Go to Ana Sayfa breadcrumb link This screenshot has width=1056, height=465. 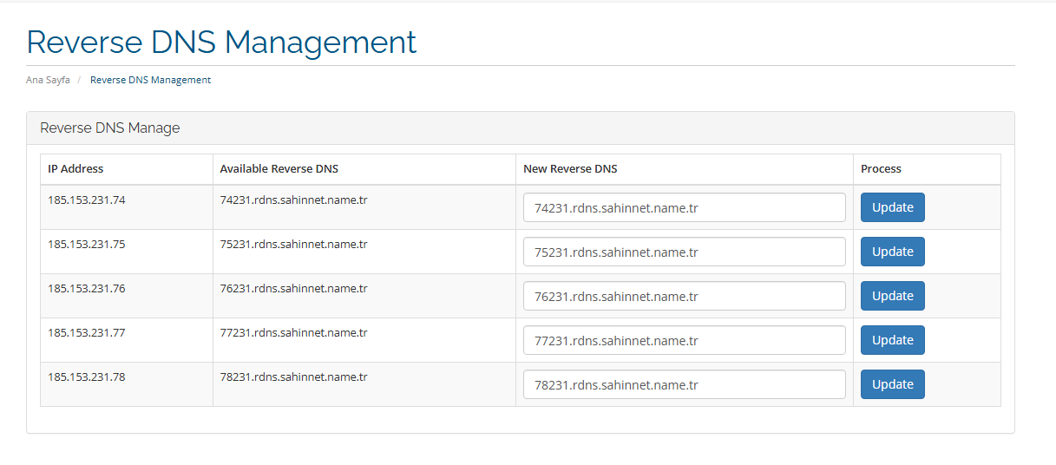tap(48, 80)
